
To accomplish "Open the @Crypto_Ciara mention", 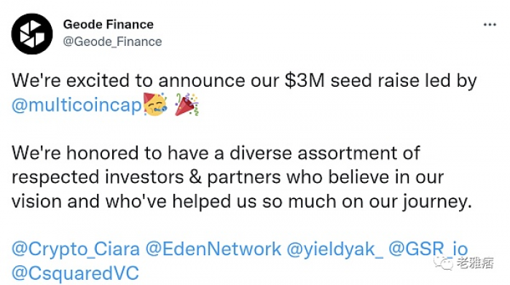I will [76, 249].
